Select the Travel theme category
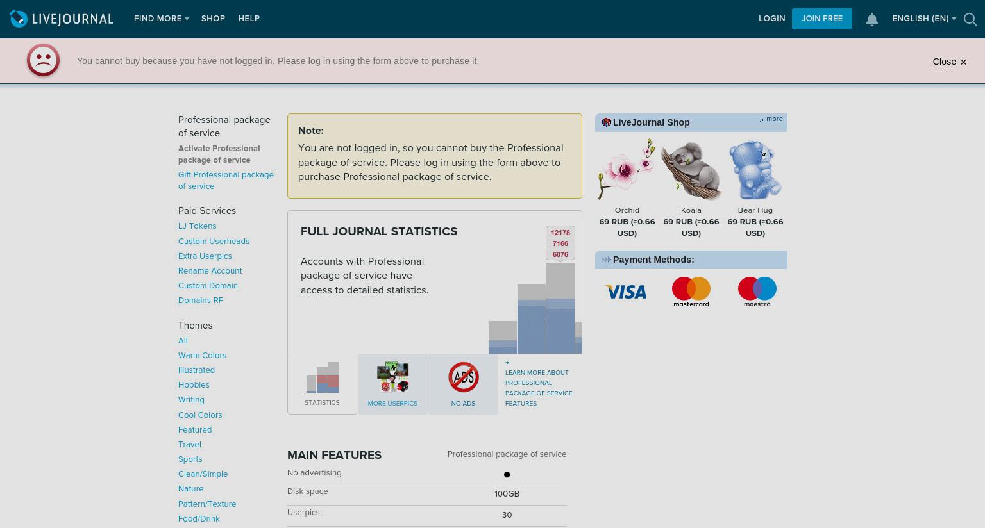Screen dimensions: 985x528 [x=190, y=445]
